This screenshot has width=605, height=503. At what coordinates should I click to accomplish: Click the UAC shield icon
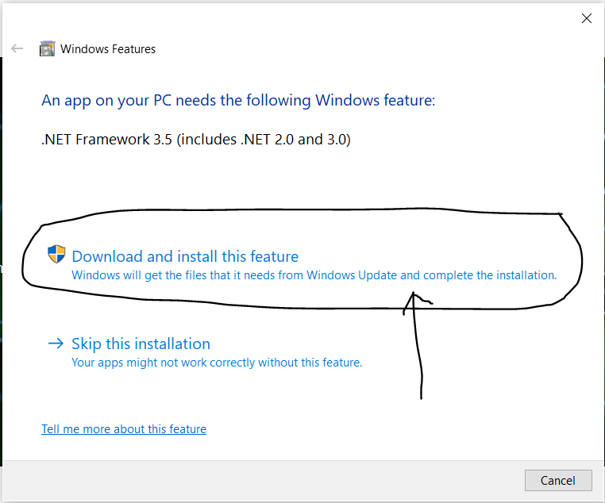click(x=56, y=255)
